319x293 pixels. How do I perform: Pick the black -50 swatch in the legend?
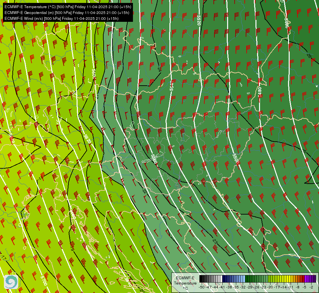(x=201, y=279)
